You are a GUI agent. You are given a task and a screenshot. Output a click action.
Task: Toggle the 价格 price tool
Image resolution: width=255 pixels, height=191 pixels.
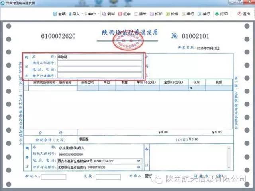point(172,14)
